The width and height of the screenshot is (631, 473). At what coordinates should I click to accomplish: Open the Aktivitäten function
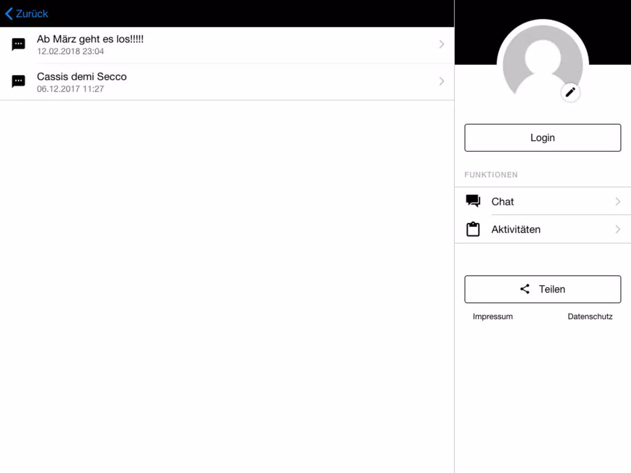click(543, 229)
